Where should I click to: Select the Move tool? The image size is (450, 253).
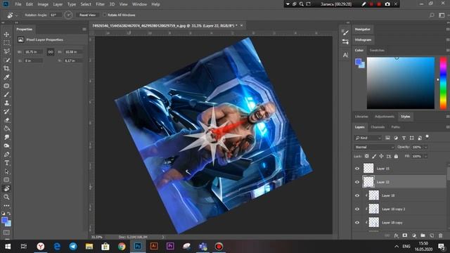[6, 34]
